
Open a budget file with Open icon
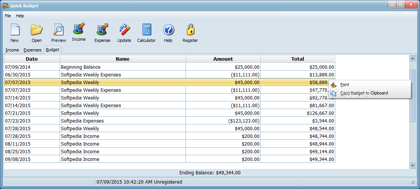[37, 30]
